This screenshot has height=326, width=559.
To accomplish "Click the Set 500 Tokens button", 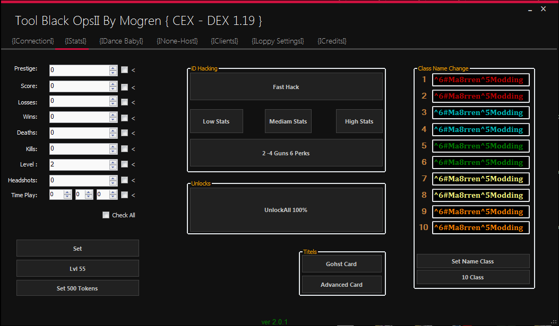I will [x=78, y=288].
